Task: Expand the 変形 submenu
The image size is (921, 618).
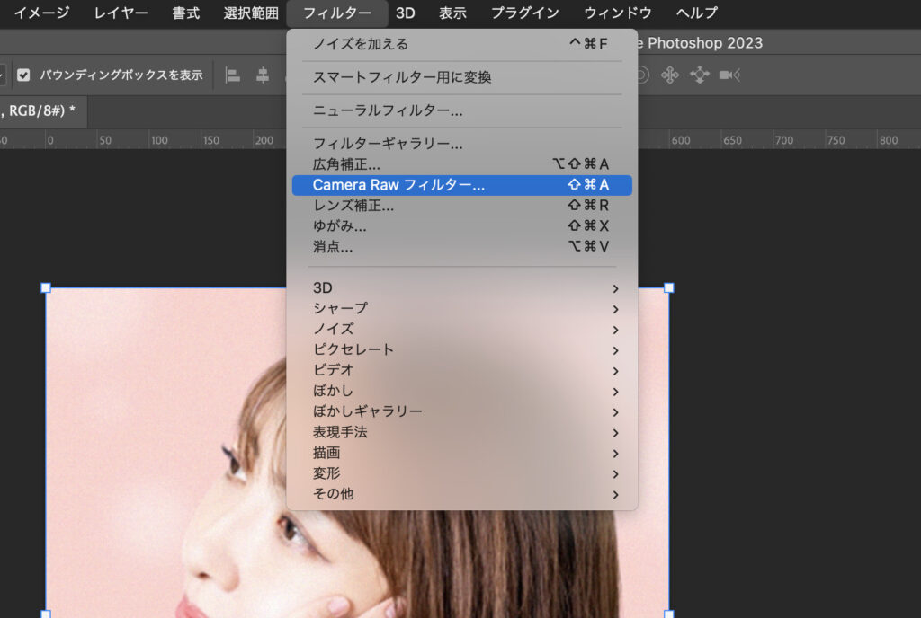Action: (461, 473)
